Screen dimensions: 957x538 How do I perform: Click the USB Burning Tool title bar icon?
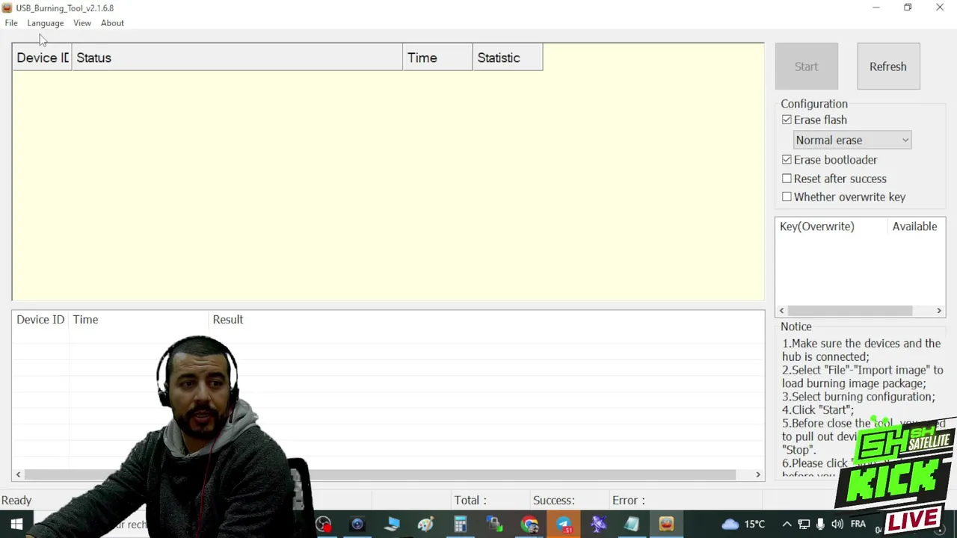(7, 7)
